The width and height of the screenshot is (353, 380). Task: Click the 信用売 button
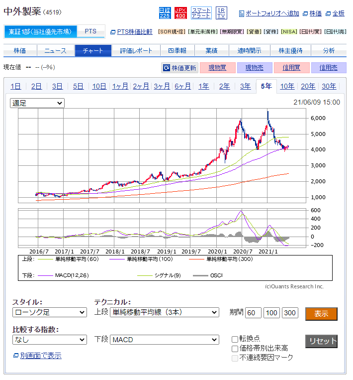pos(329,68)
